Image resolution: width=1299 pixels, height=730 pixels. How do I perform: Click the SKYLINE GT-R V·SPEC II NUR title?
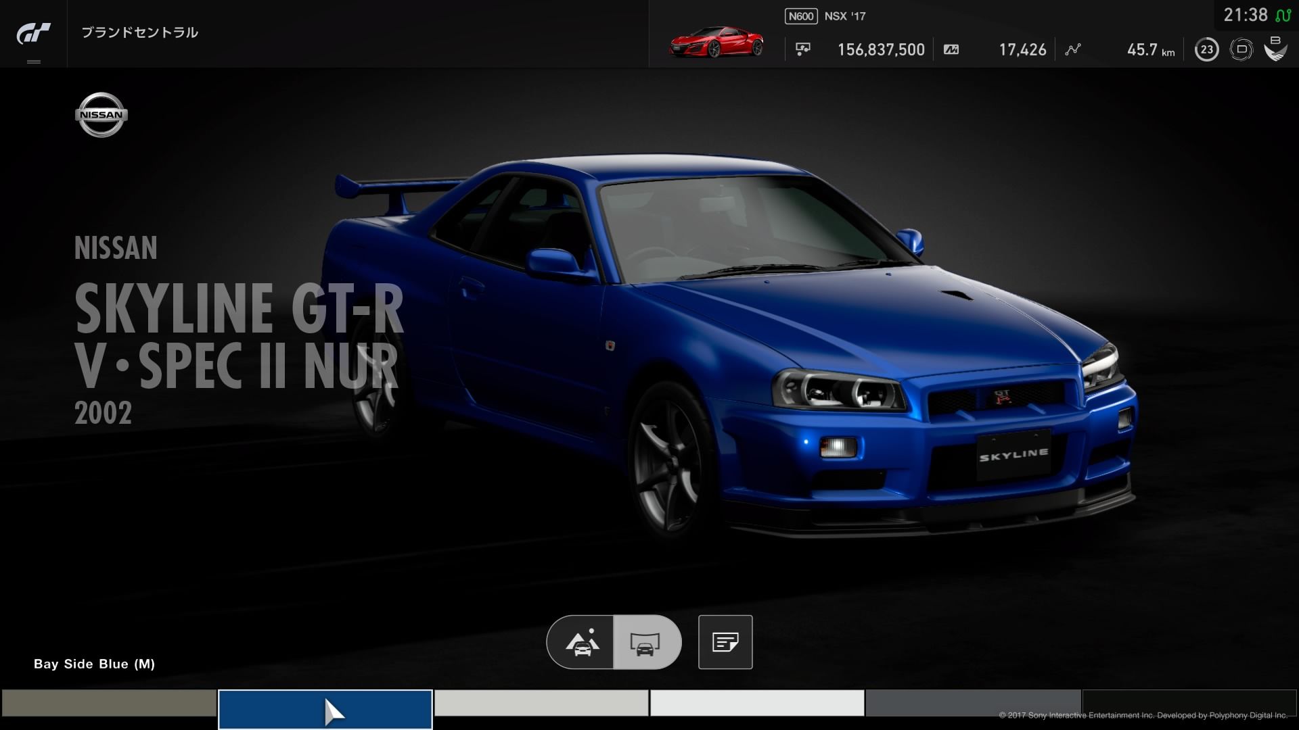[x=239, y=337]
